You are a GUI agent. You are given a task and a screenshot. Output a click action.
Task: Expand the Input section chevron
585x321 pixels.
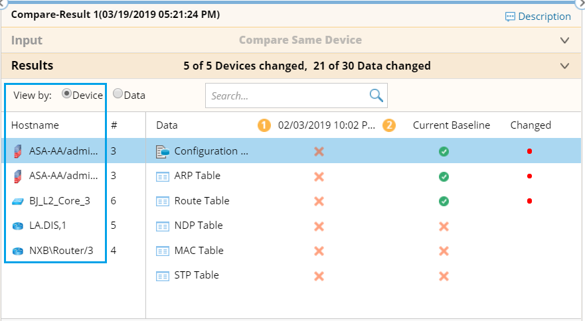pyautogui.click(x=564, y=40)
